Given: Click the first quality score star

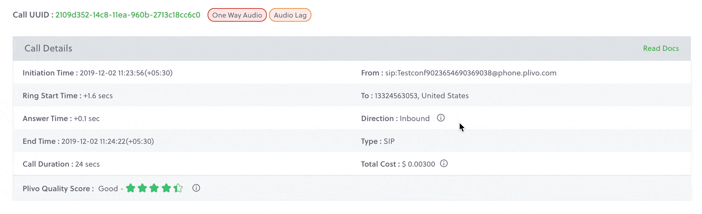Looking at the screenshot, I should coord(131,188).
